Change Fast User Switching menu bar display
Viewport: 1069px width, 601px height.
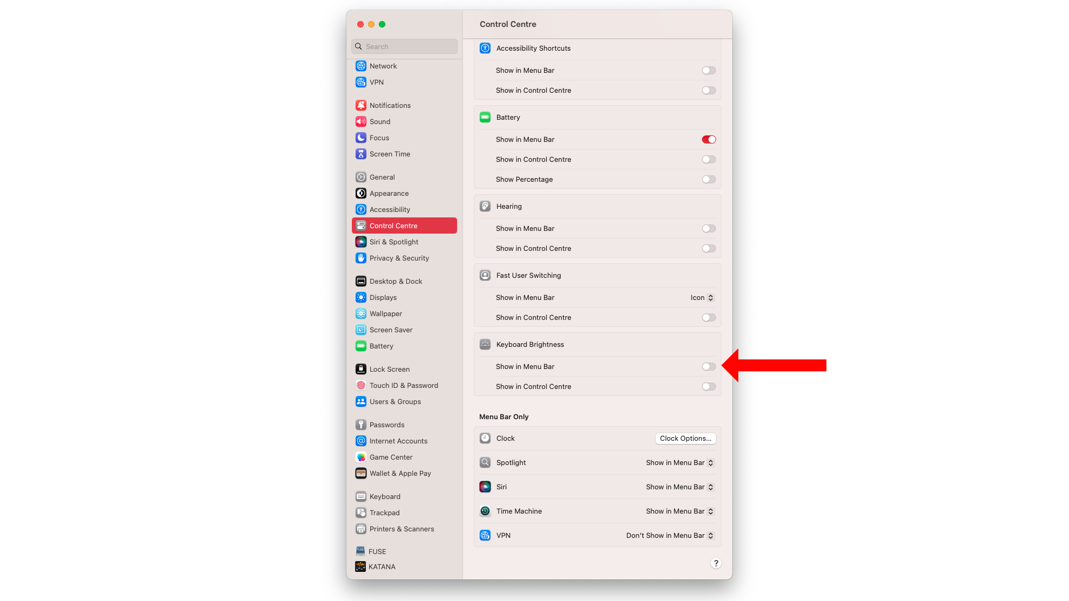[701, 297]
